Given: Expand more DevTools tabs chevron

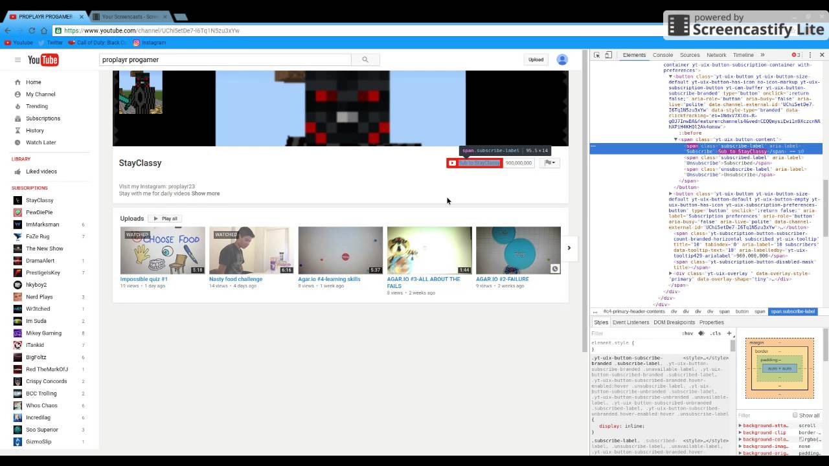Looking at the screenshot, I should point(762,55).
